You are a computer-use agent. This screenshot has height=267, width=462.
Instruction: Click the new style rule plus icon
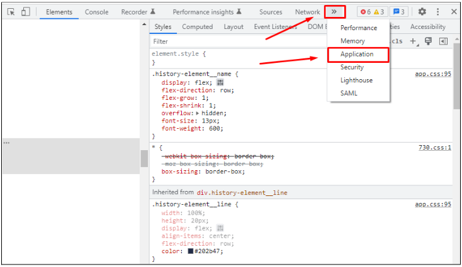pyautogui.click(x=414, y=41)
